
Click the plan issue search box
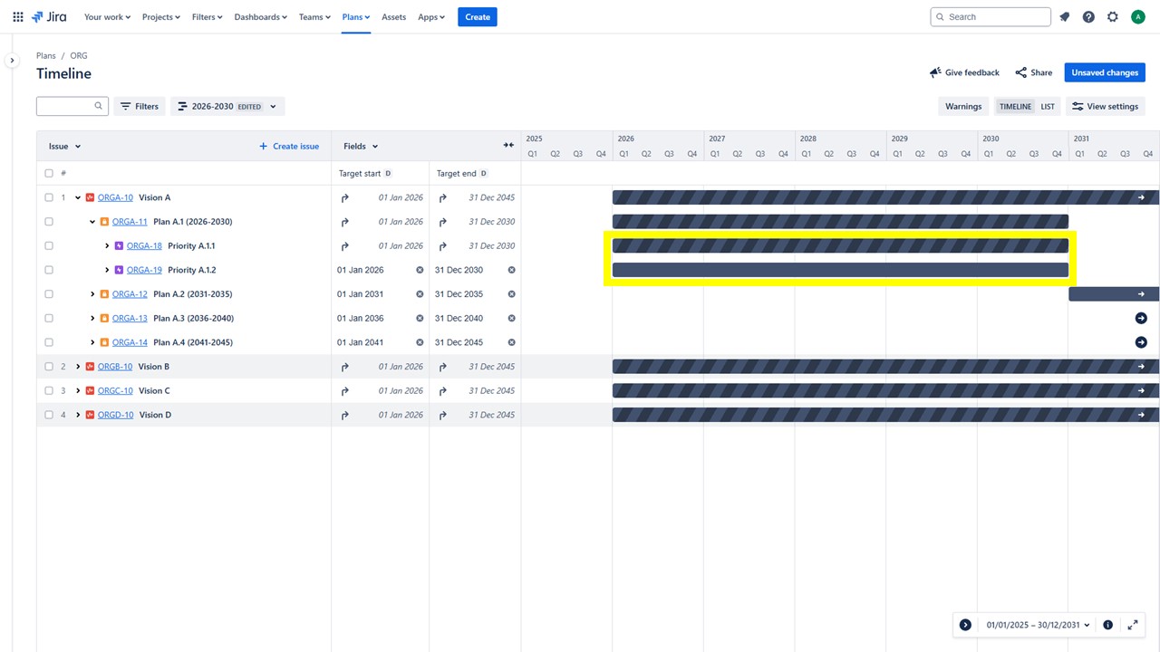72,106
